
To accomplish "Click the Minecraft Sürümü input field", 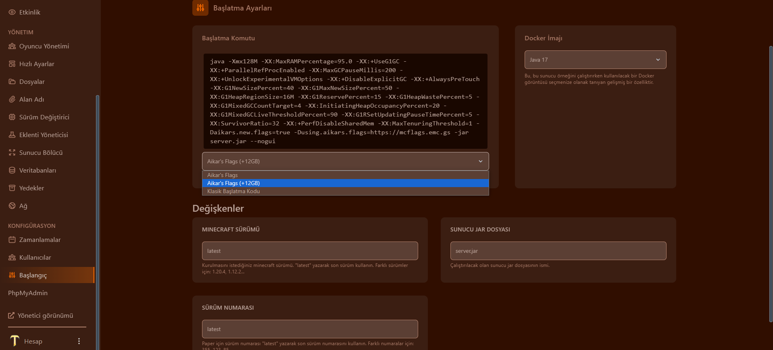I will point(310,251).
